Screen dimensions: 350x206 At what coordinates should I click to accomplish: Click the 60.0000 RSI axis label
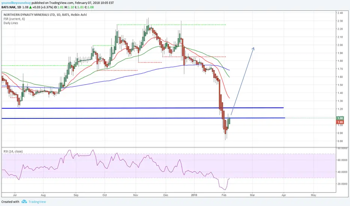tap(342, 160)
